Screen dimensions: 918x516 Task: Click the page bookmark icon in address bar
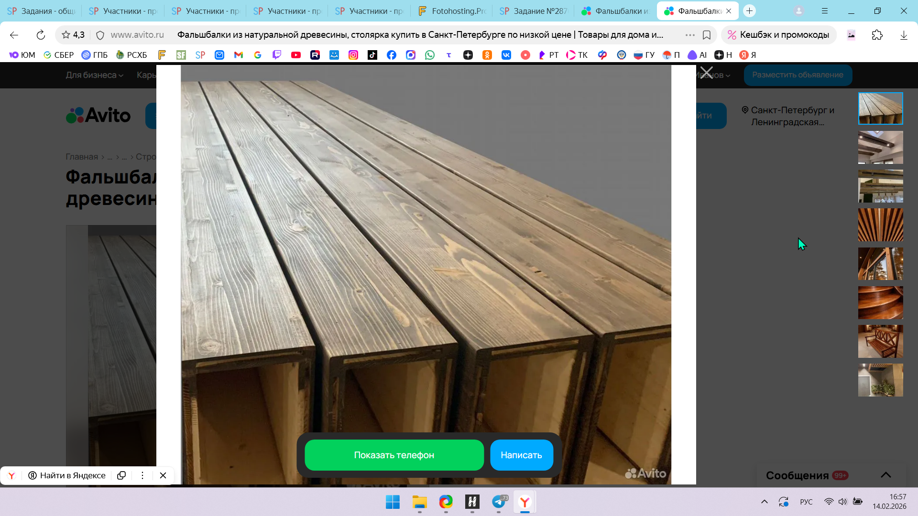tap(707, 35)
